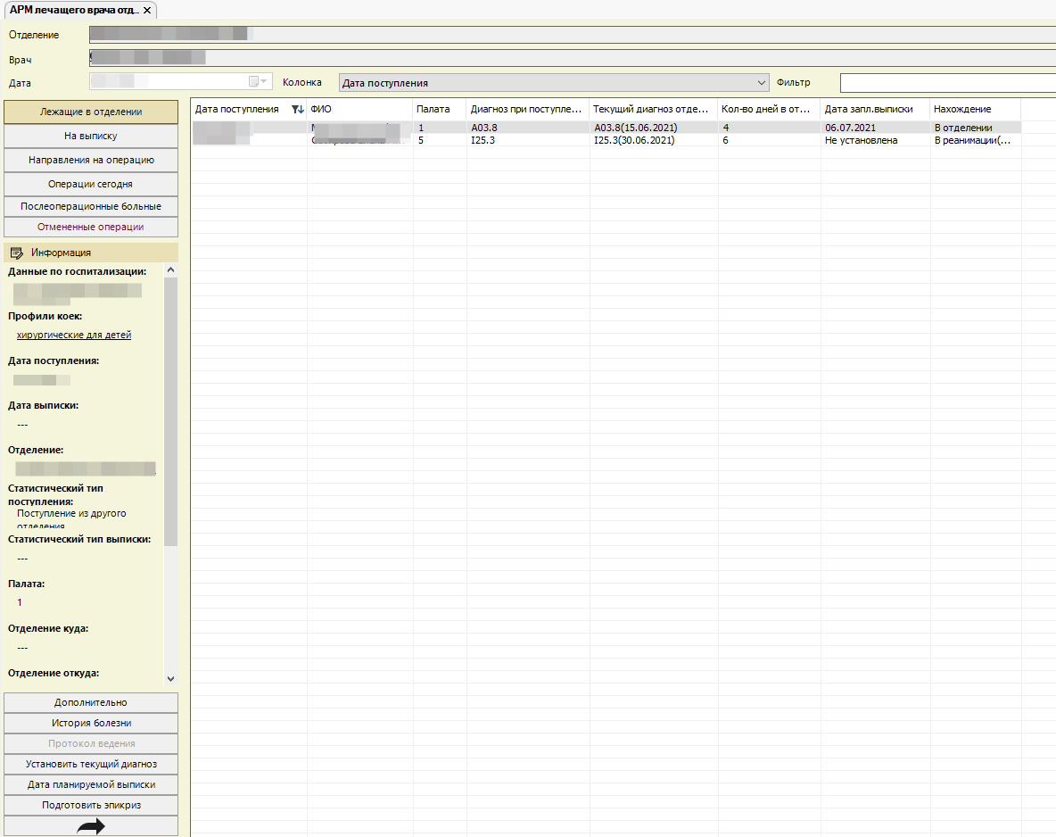Click the forward arrow icon button
Viewport: 1056px width, 837px height.
[91, 826]
